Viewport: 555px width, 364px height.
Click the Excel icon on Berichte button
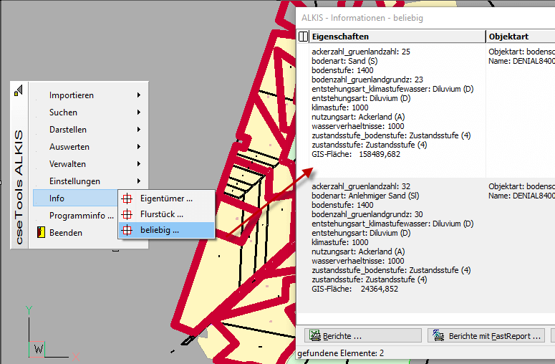coord(313,335)
